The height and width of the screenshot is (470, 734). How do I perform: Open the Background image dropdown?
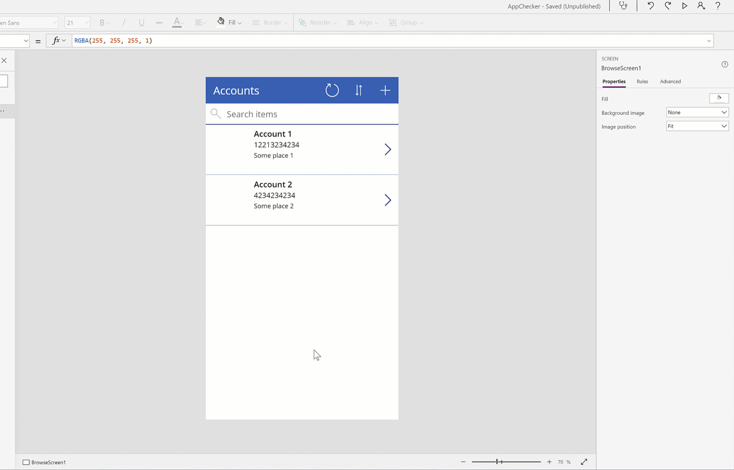pyautogui.click(x=697, y=112)
